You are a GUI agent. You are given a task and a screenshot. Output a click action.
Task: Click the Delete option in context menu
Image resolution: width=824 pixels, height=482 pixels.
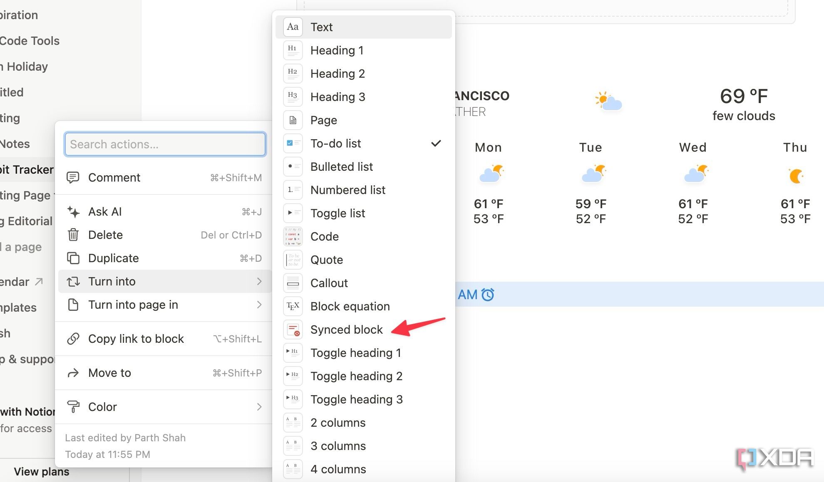[105, 235]
